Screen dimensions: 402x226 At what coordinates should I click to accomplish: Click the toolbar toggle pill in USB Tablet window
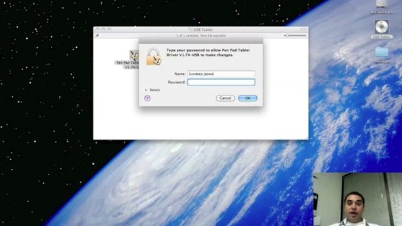303,30
